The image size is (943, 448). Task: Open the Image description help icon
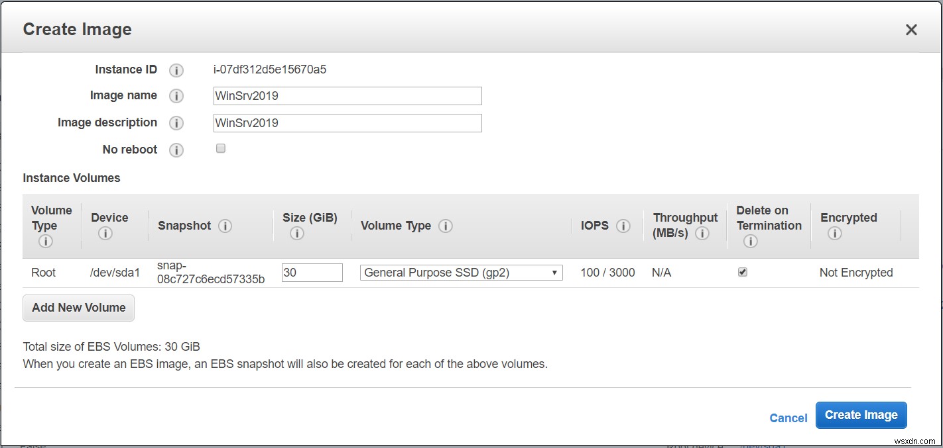pyautogui.click(x=176, y=123)
